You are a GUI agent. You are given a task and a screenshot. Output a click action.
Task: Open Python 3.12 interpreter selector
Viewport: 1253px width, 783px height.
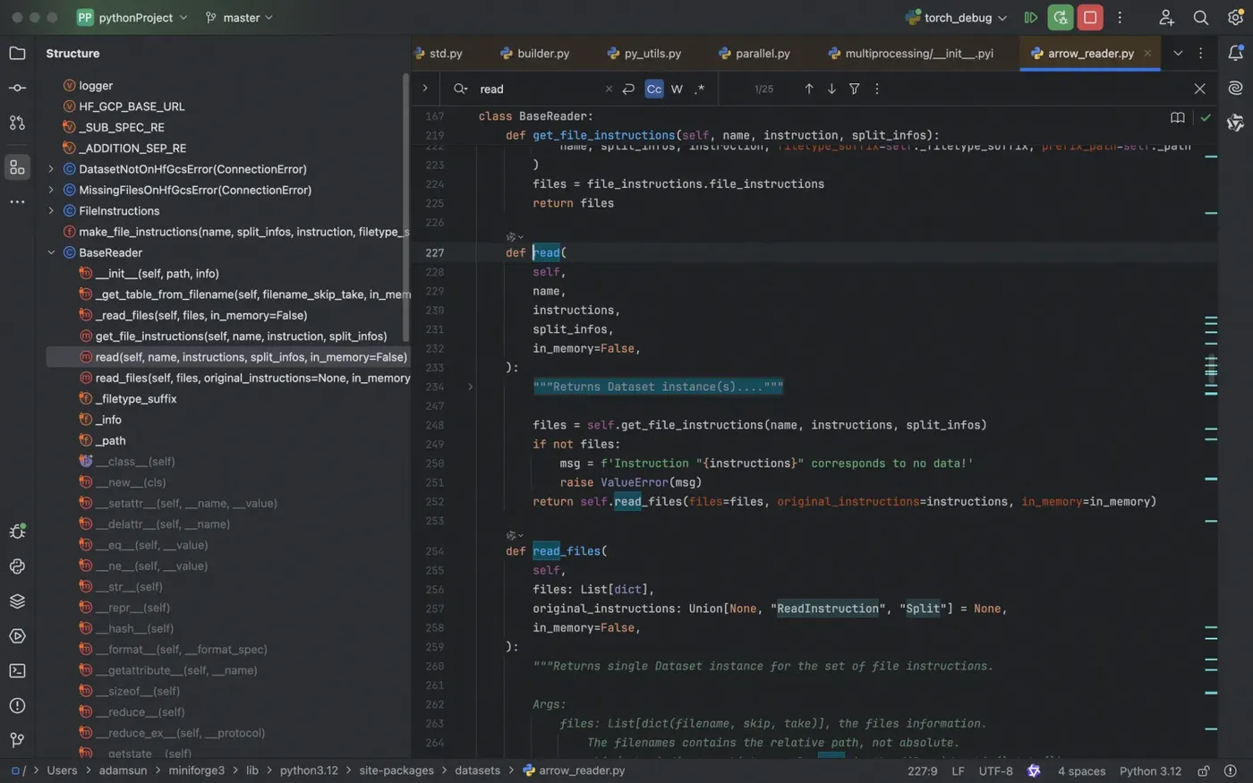pyautogui.click(x=1150, y=770)
